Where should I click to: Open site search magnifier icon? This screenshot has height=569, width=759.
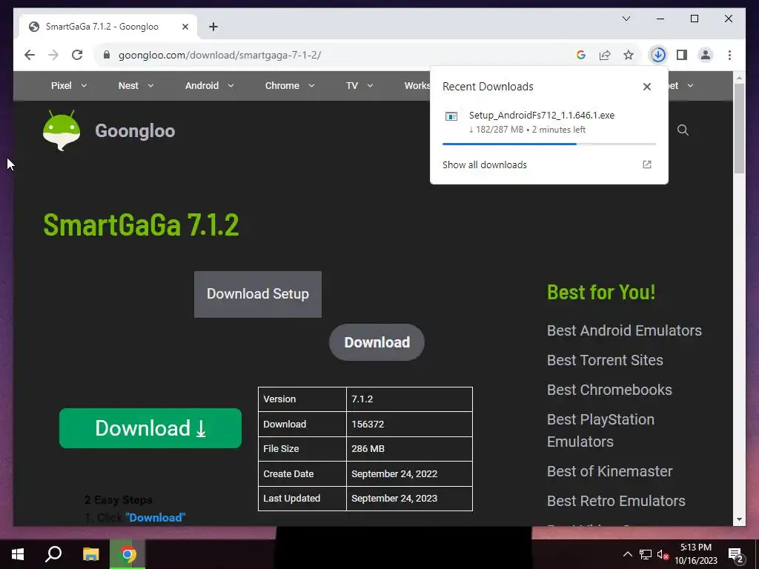click(683, 130)
